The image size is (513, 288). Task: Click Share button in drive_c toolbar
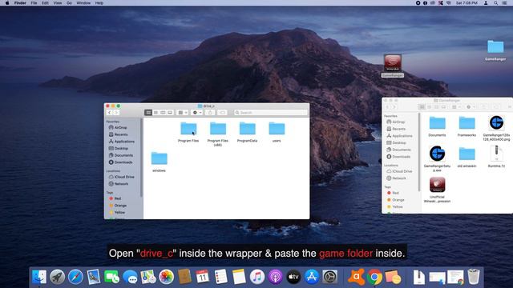tap(210, 112)
